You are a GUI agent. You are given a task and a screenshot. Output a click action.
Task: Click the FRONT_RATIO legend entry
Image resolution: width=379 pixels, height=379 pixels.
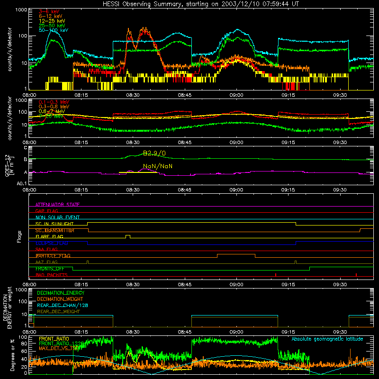pos(54,339)
